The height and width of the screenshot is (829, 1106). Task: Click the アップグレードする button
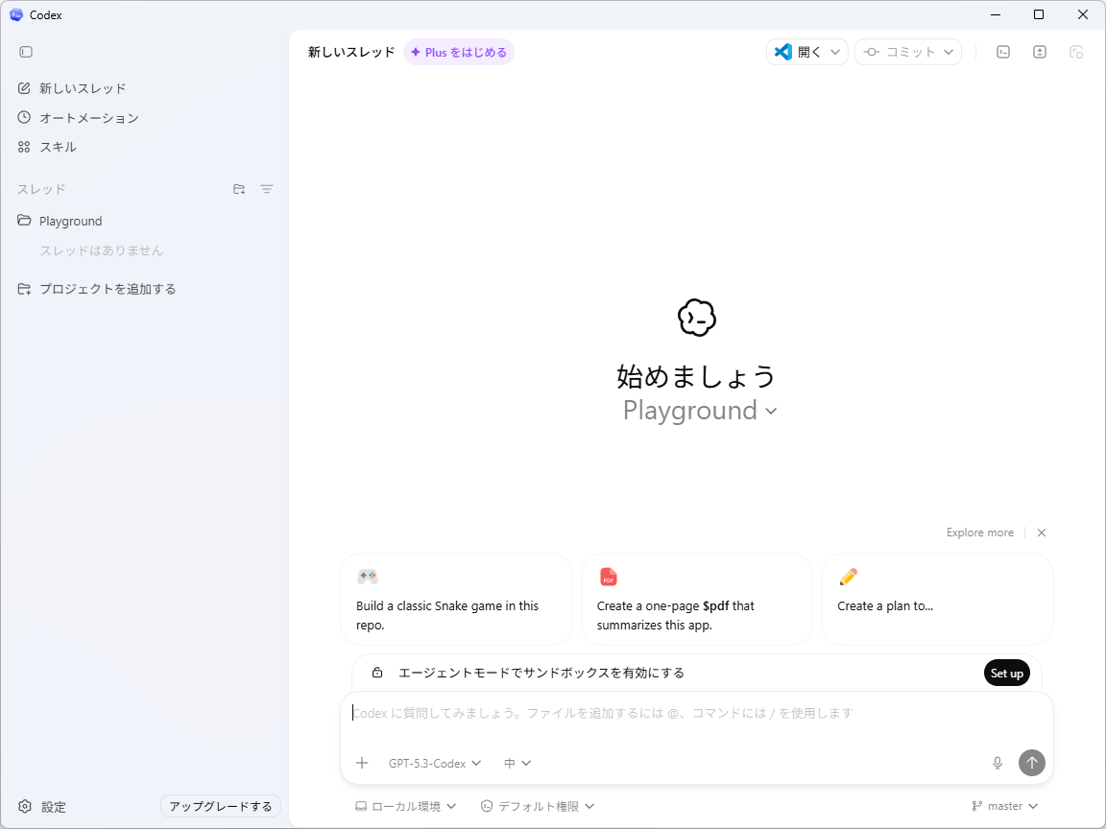click(x=220, y=806)
